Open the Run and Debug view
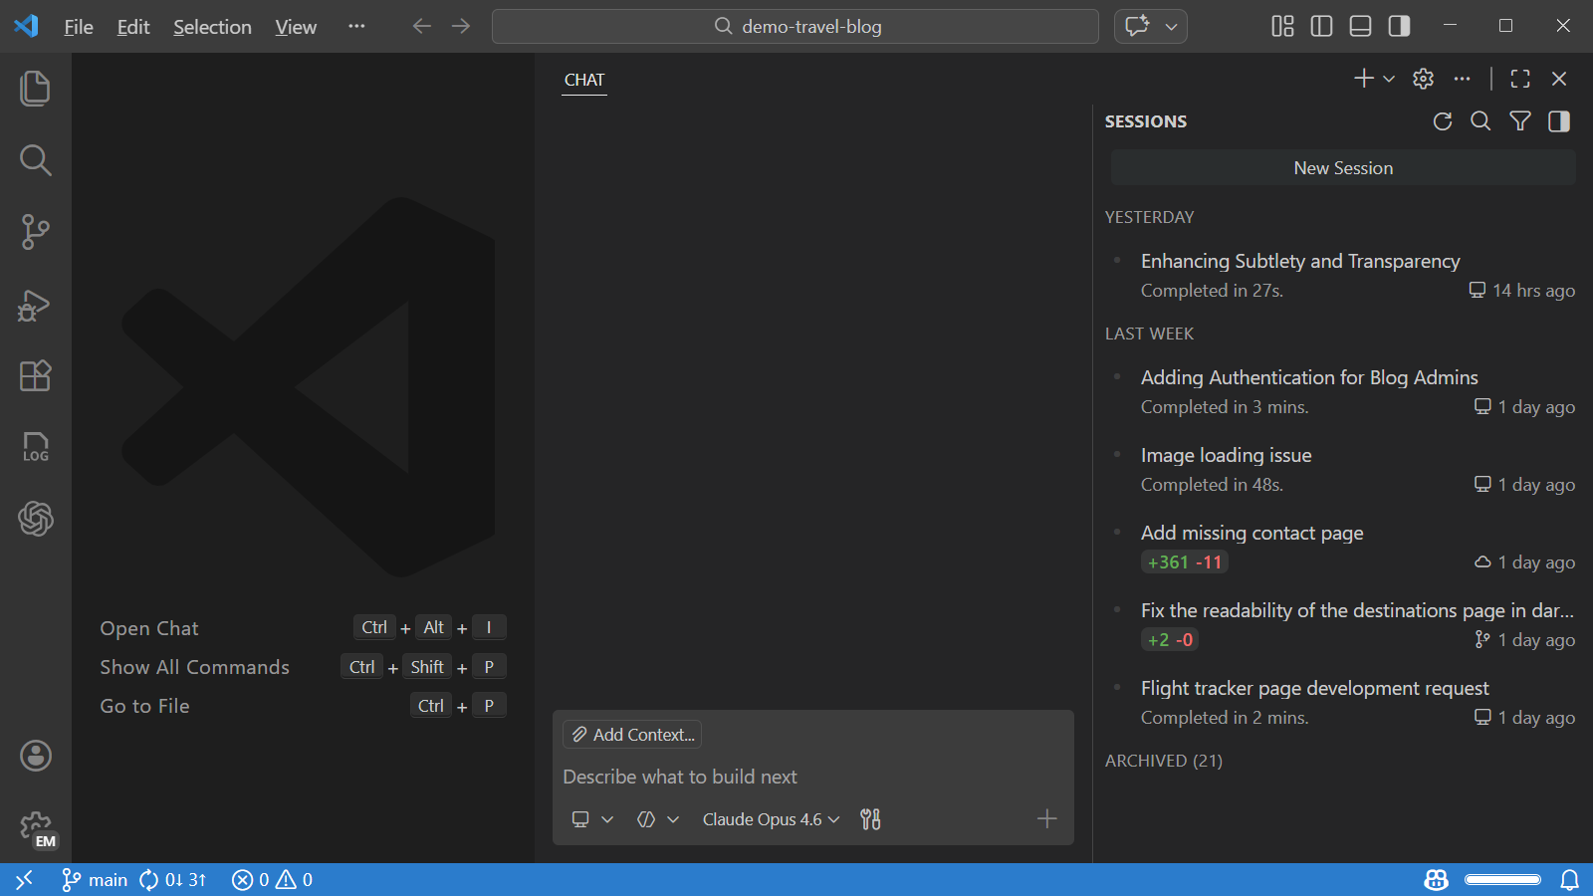The height and width of the screenshot is (896, 1593). [x=35, y=306]
